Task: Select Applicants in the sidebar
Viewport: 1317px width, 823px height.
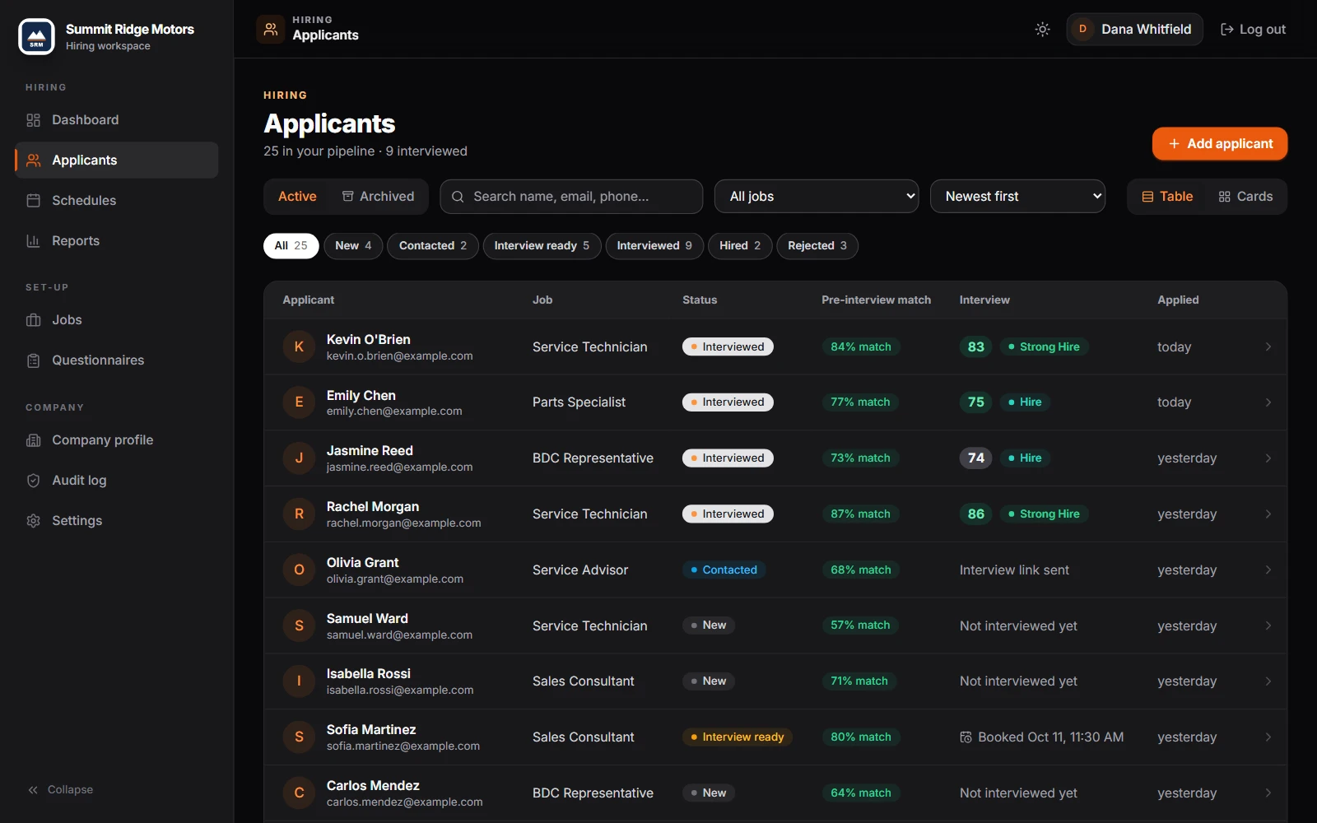Action: pos(116,160)
